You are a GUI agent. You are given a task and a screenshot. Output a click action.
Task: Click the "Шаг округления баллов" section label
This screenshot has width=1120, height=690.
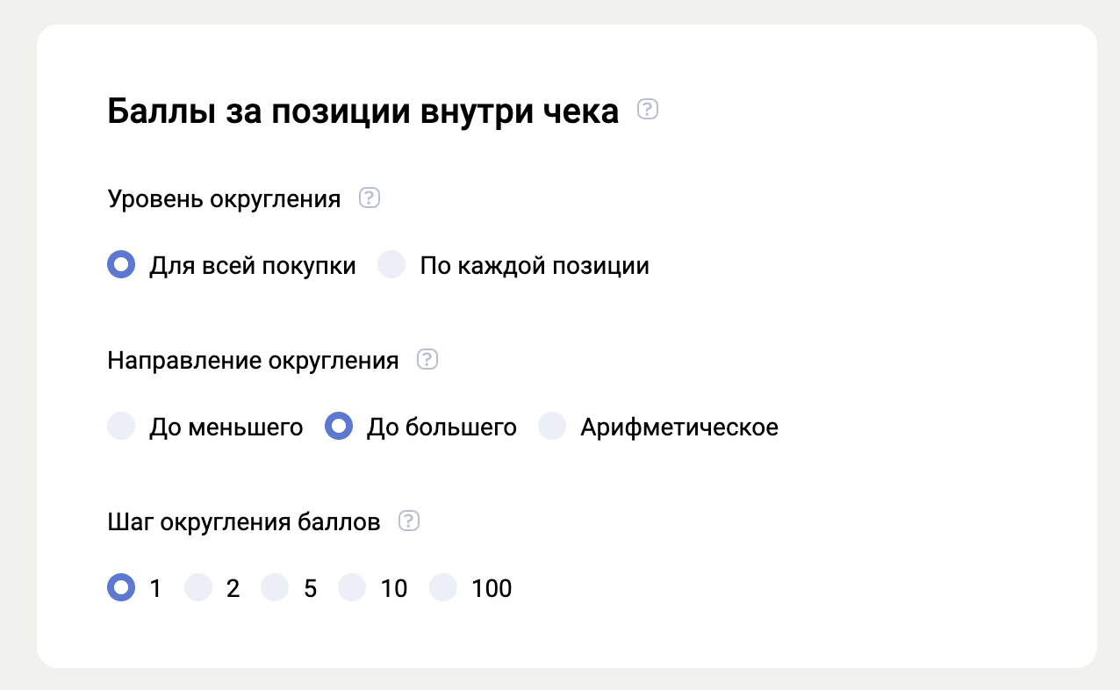pos(244,522)
